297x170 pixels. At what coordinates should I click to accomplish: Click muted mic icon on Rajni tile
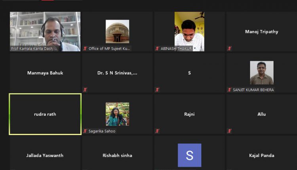[x=157, y=131]
